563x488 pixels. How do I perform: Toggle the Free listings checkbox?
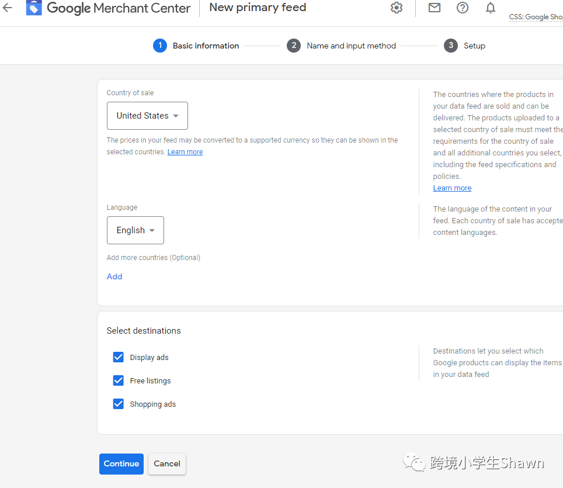pyautogui.click(x=119, y=380)
